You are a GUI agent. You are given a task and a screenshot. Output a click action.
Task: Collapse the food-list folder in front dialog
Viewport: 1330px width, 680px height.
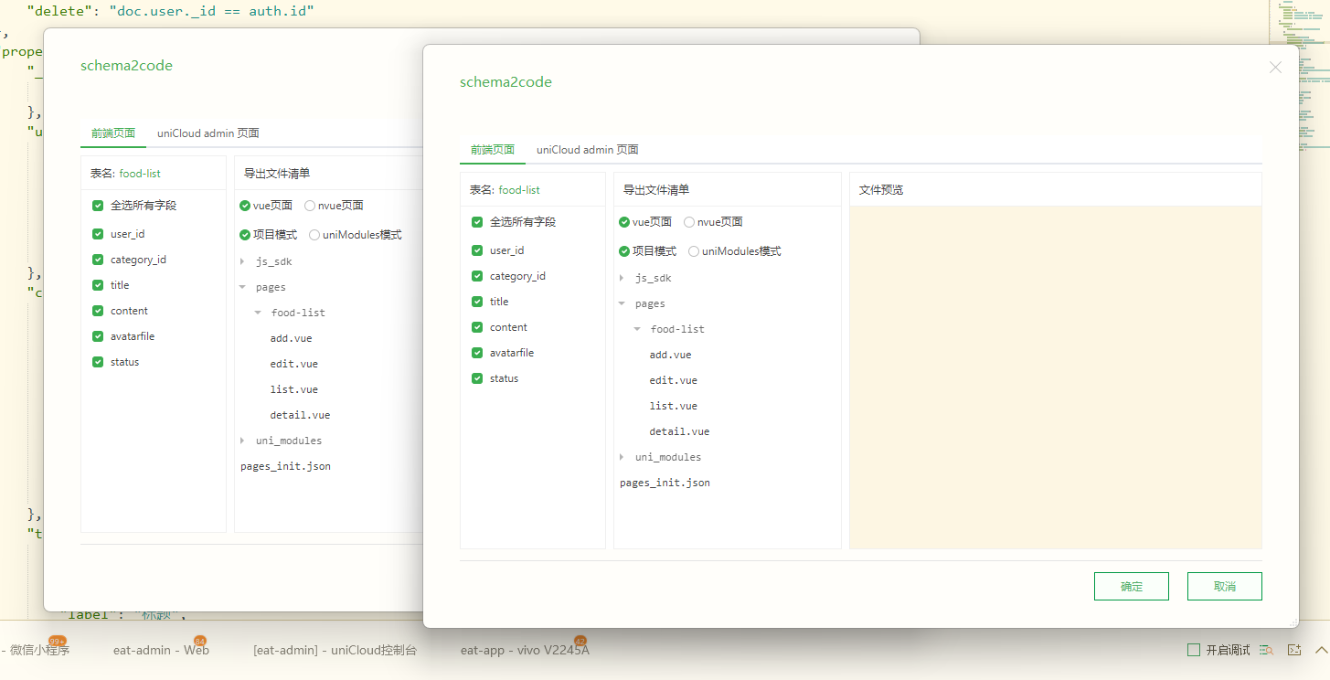[x=638, y=329]
